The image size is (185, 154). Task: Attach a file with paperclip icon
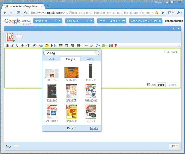tap(92, 46)
